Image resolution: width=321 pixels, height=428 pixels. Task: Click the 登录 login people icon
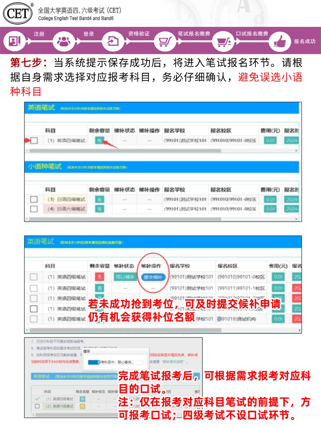(64, 41)
